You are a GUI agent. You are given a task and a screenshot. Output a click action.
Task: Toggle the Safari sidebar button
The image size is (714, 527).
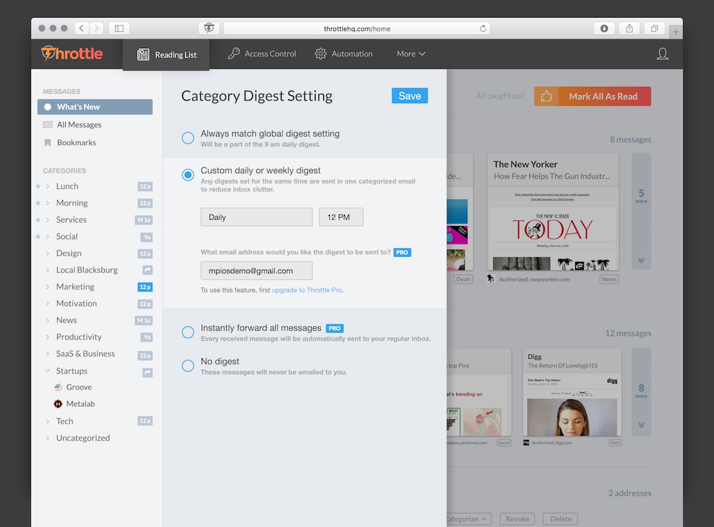(x=119, y=28)
